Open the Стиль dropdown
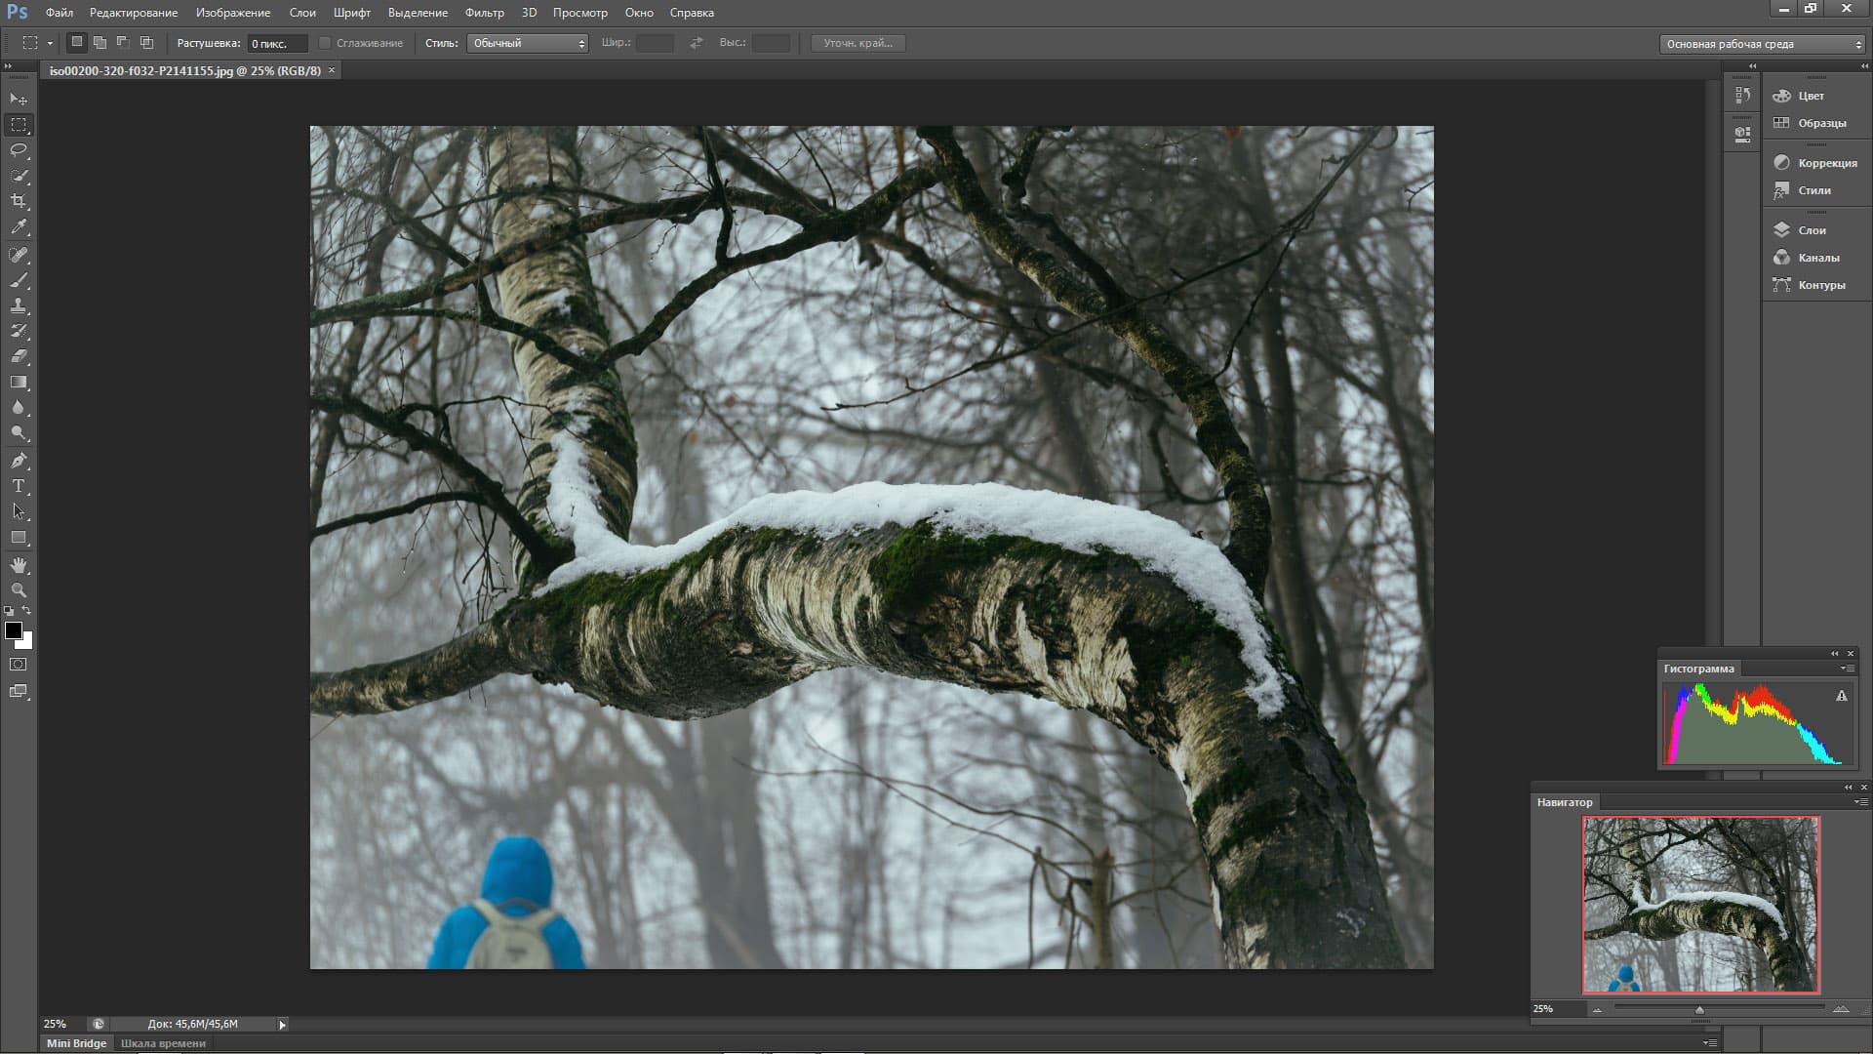 pos(528,43)
